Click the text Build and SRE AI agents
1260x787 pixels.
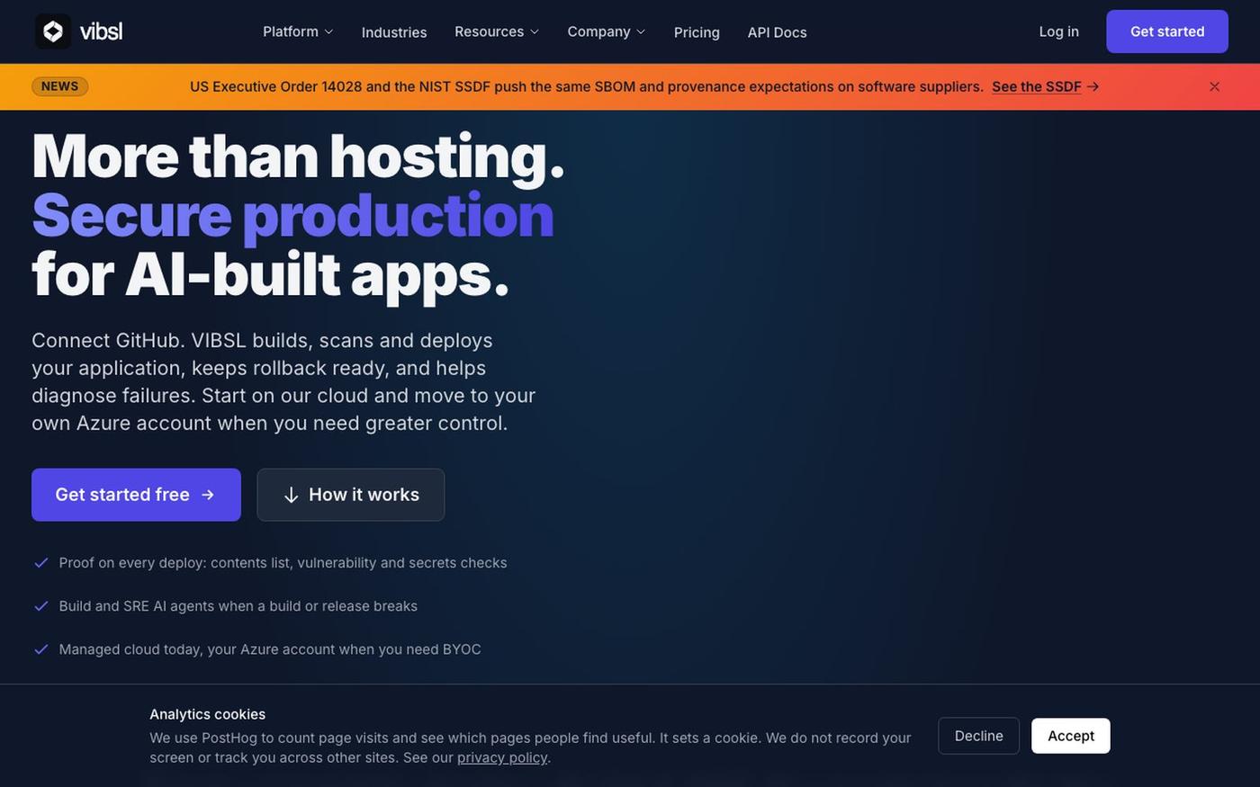(x=238, y=606)
